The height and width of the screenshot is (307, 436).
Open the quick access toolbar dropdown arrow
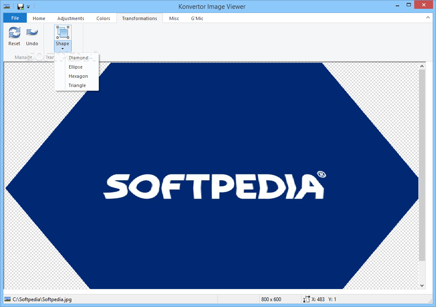[28, 7]
